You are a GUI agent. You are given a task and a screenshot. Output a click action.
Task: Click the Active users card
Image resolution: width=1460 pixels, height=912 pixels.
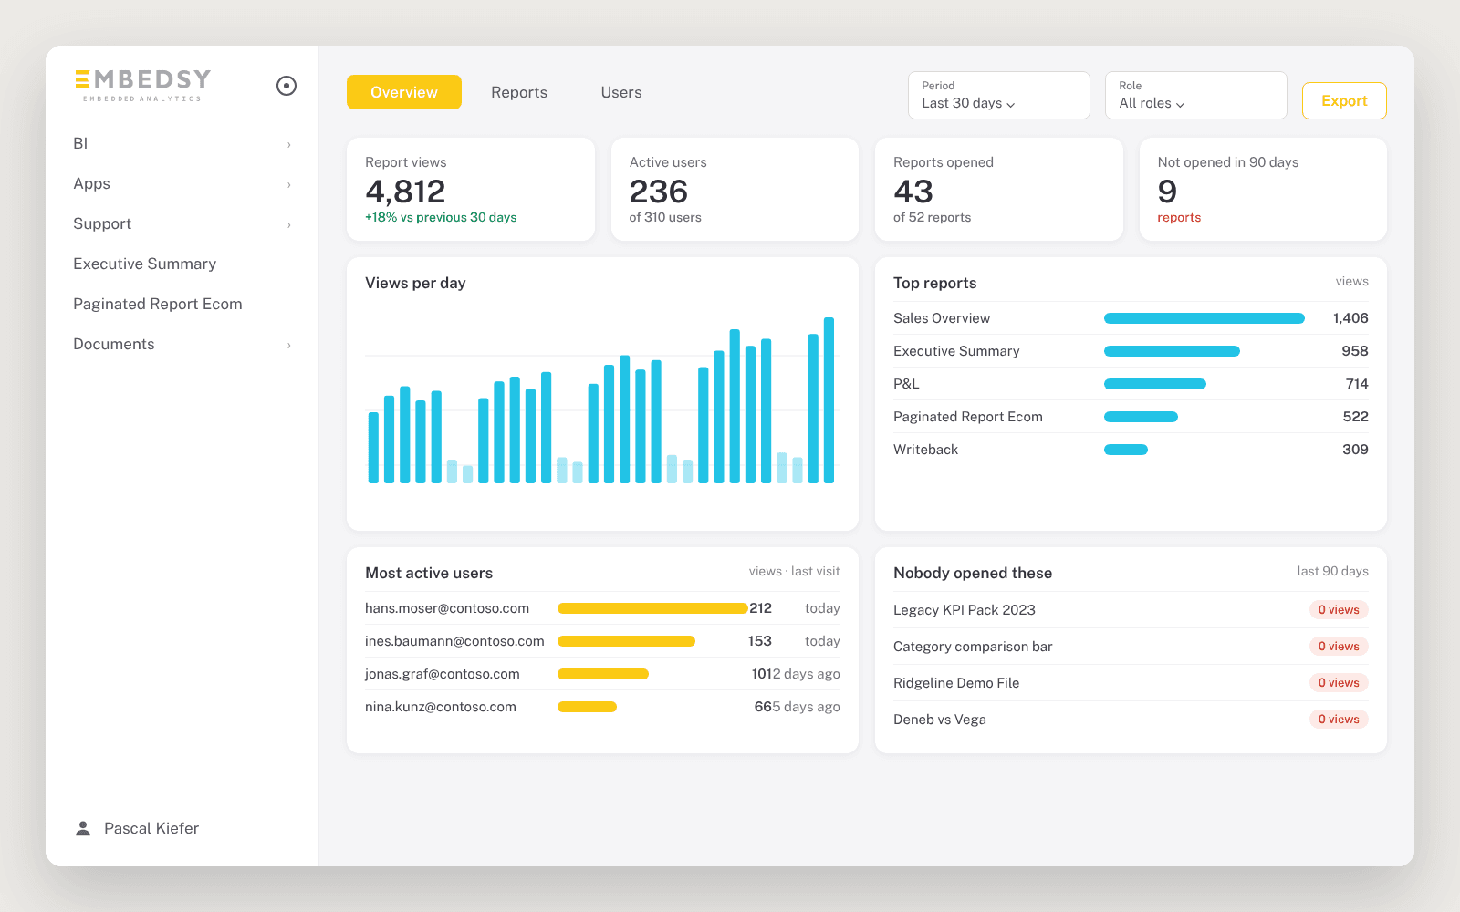pos(735,190)
